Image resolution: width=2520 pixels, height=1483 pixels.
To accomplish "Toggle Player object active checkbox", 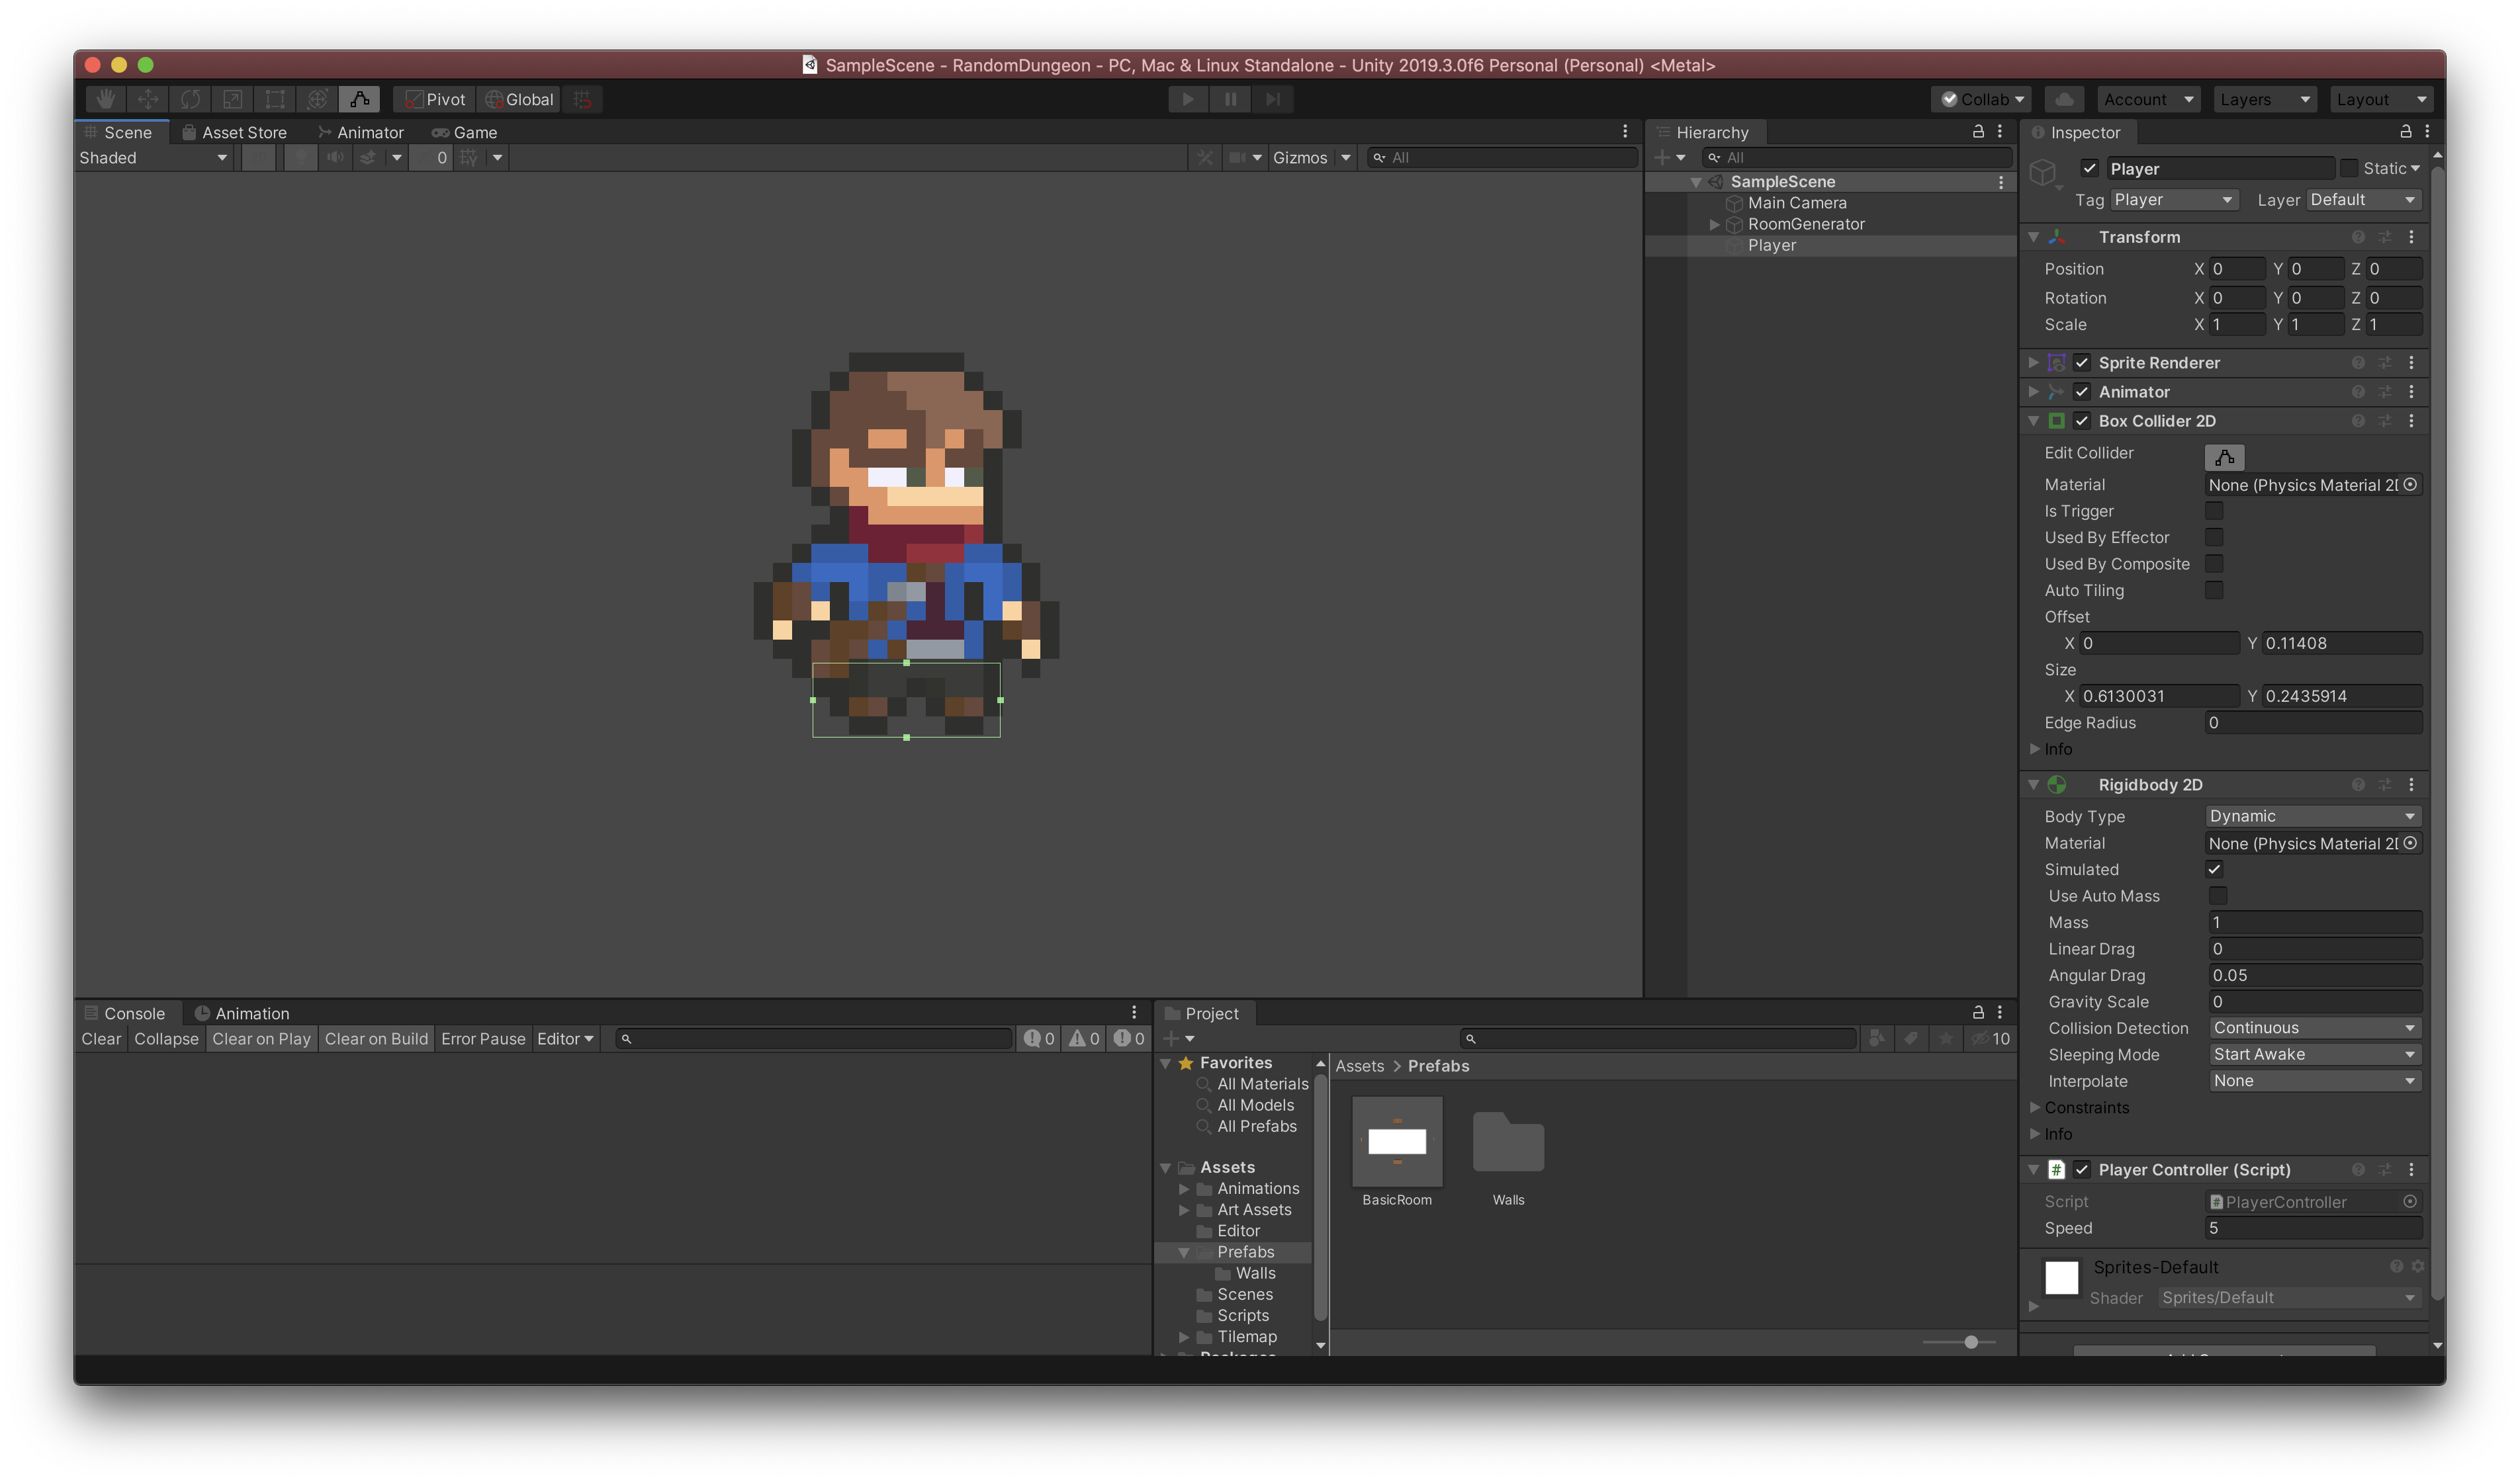I will click(2089, 168).
